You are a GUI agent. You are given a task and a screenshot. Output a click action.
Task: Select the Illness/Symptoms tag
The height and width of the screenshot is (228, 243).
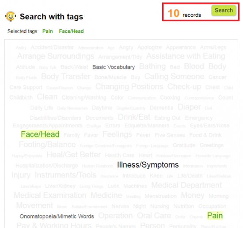(x=148, y=165)
